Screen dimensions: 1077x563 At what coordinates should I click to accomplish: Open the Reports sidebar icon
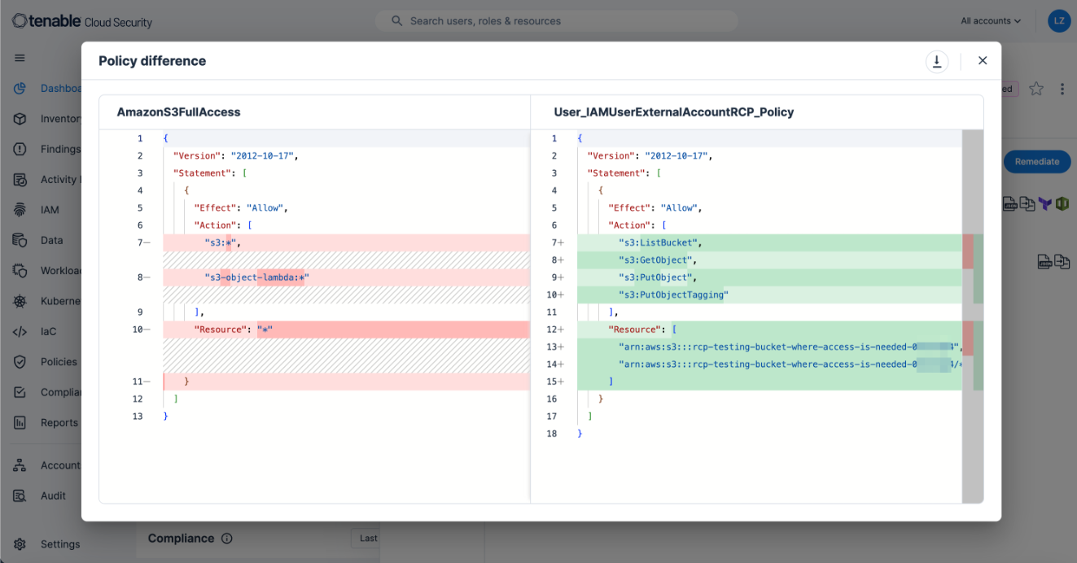pos(20,423)
